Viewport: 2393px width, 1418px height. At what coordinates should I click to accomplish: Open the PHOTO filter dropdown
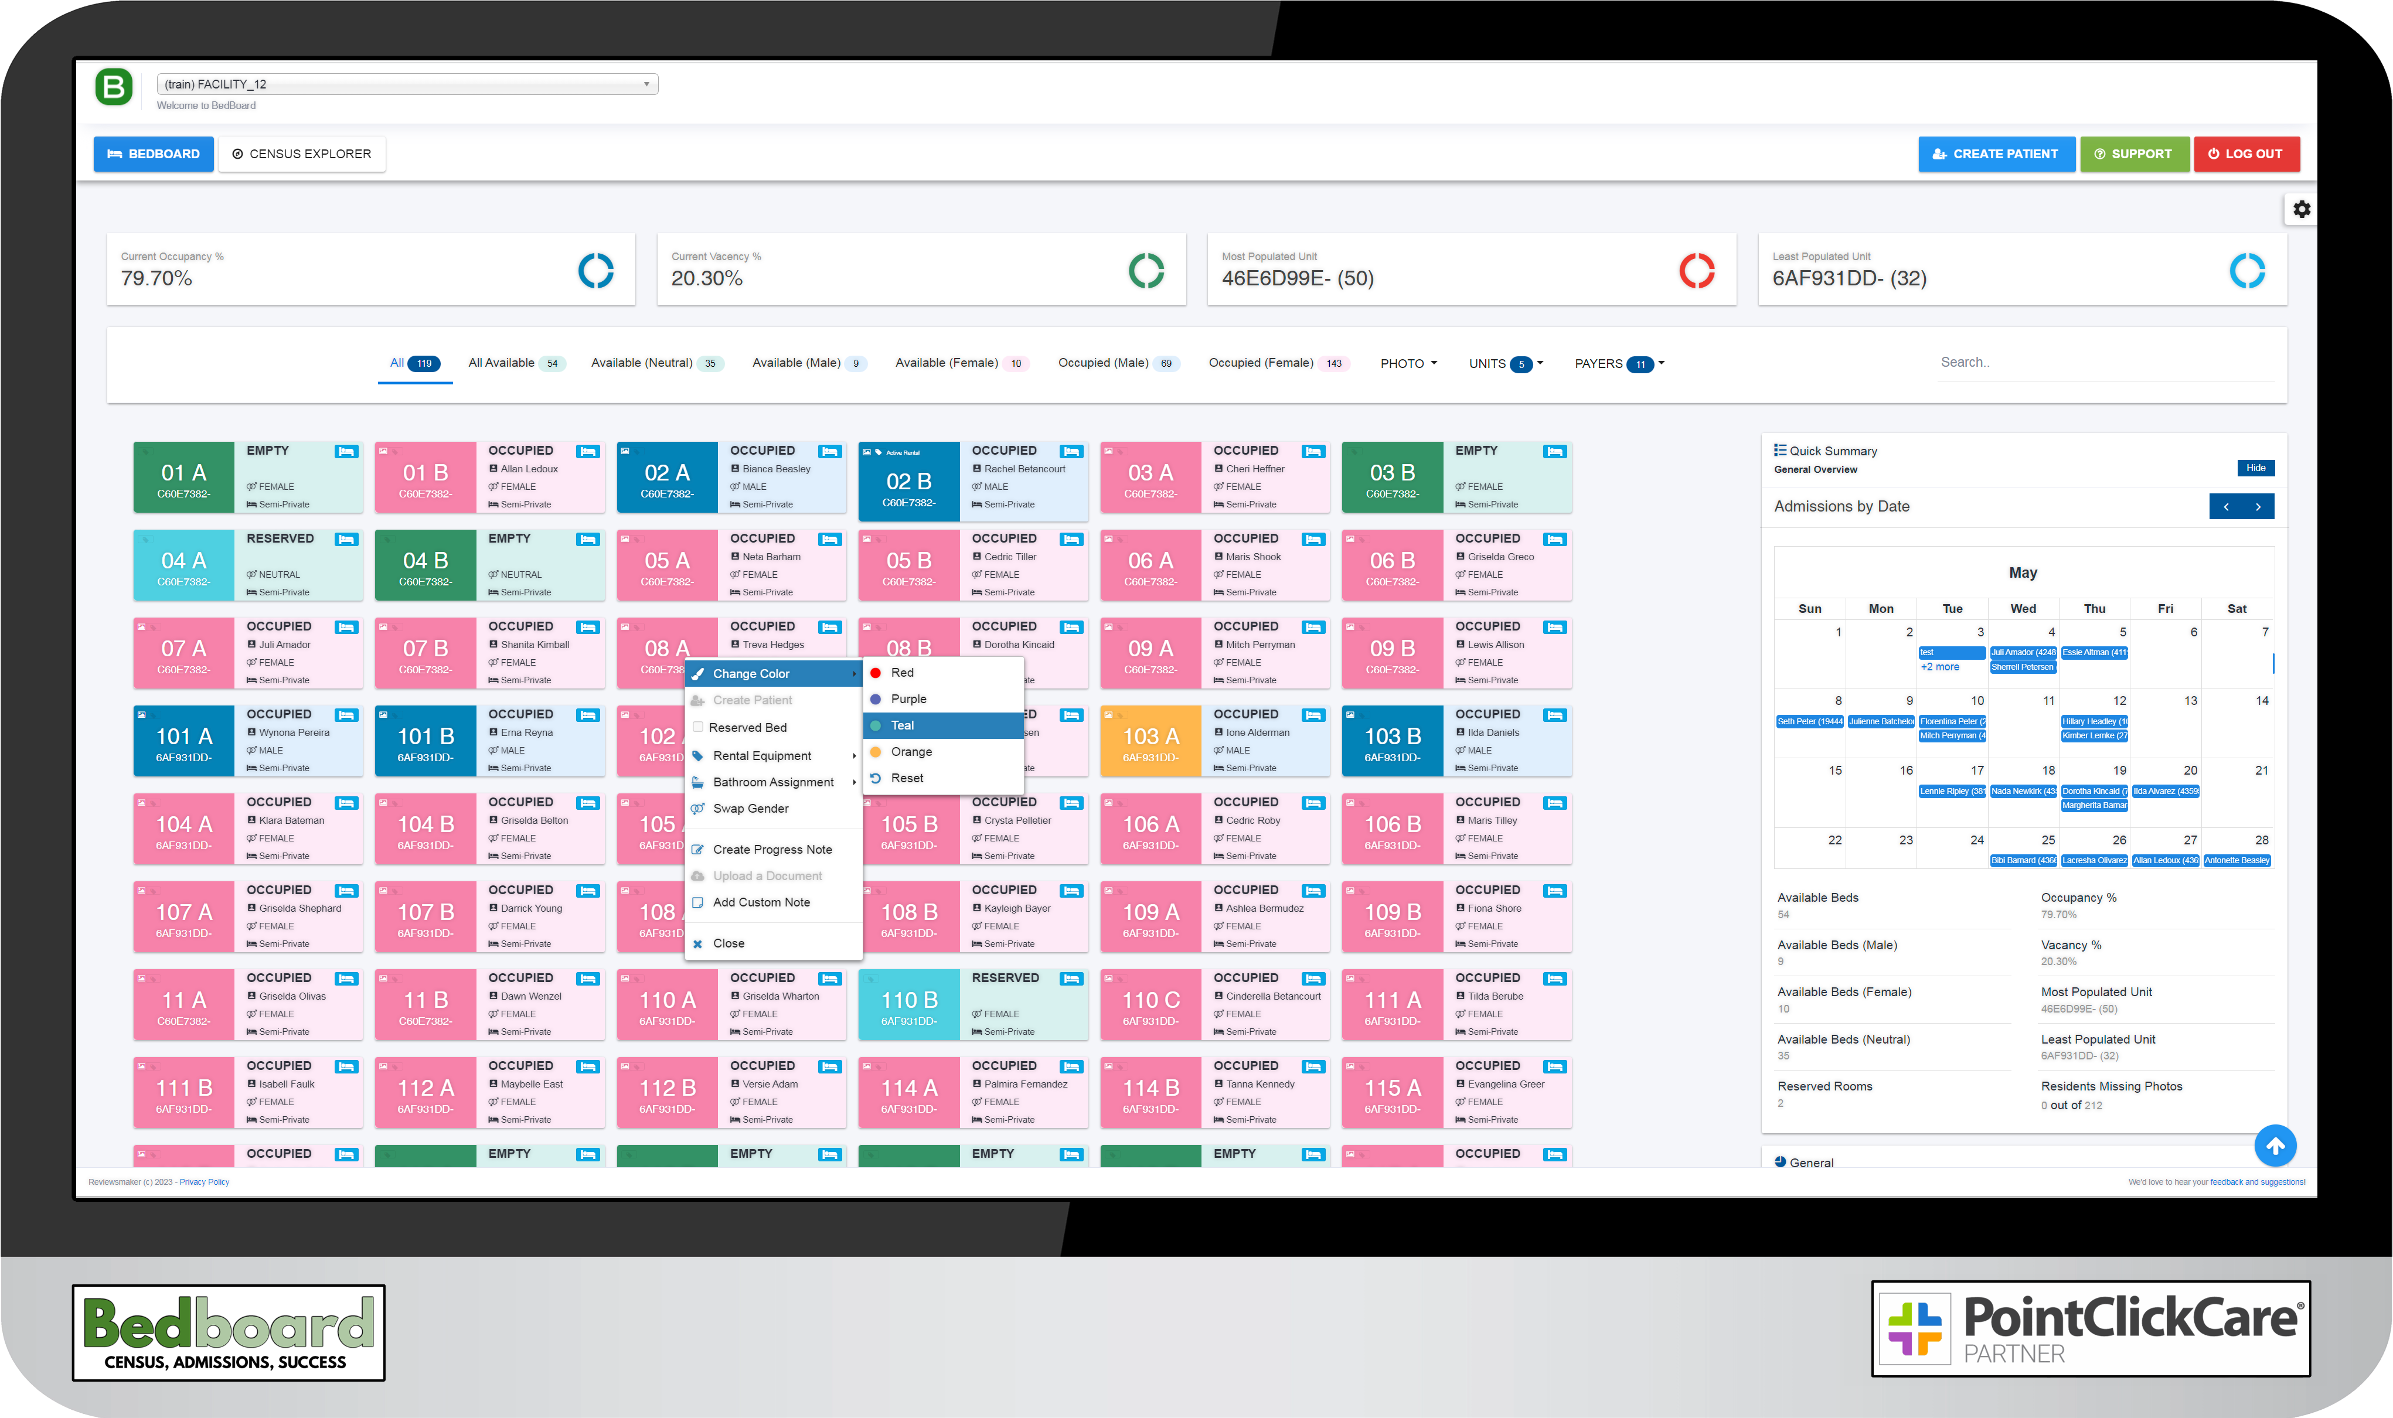1408,363
